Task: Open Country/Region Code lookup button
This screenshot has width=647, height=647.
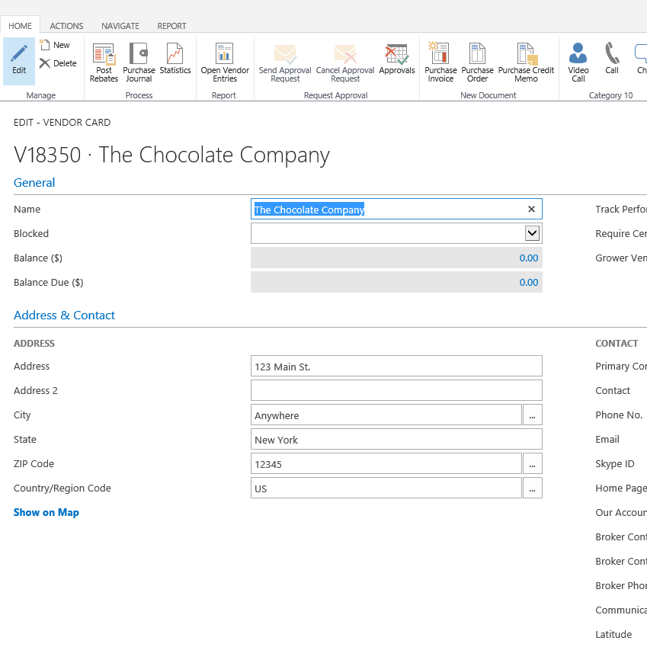Action: 532,488
